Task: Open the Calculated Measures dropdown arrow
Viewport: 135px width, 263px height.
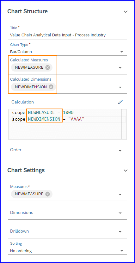Action: 120,68
